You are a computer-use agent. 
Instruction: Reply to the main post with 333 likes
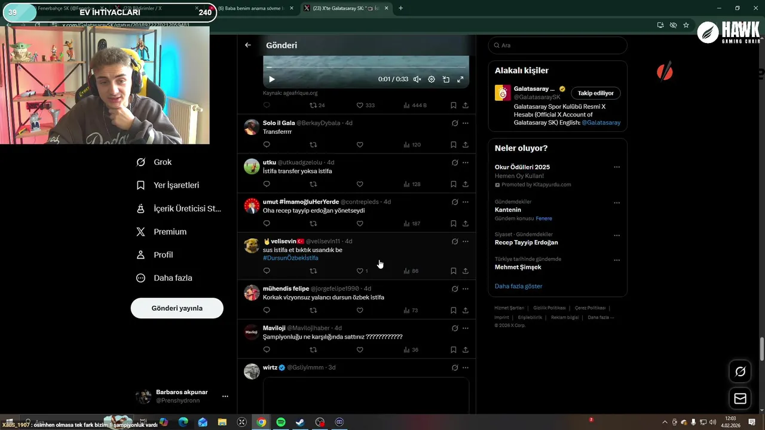coord(267,105)
